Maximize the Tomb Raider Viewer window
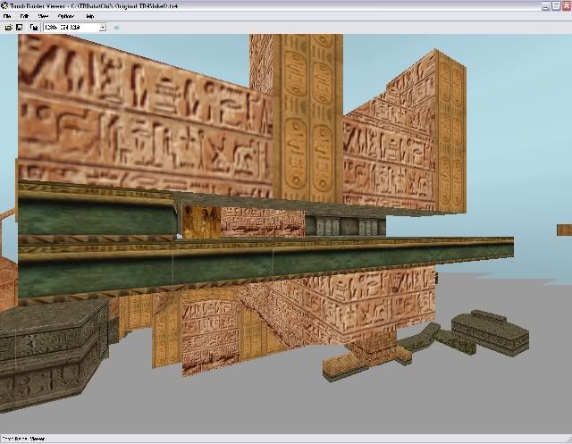This screenshot has width=572, height=444. pos(556,6)
